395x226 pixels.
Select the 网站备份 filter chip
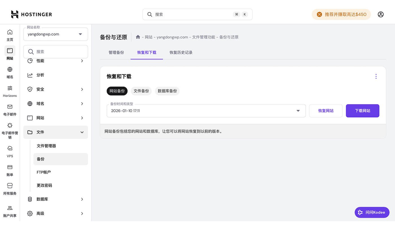[117, 91]
